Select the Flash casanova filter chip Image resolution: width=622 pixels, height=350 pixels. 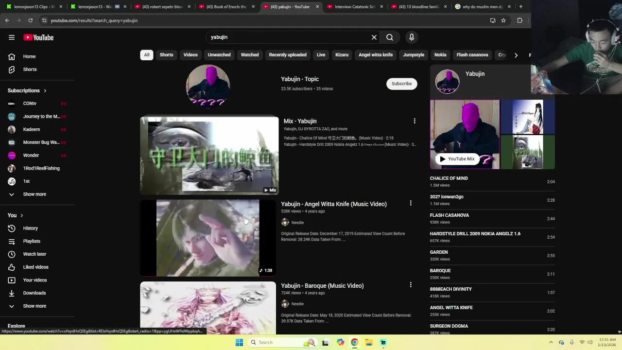472,55
